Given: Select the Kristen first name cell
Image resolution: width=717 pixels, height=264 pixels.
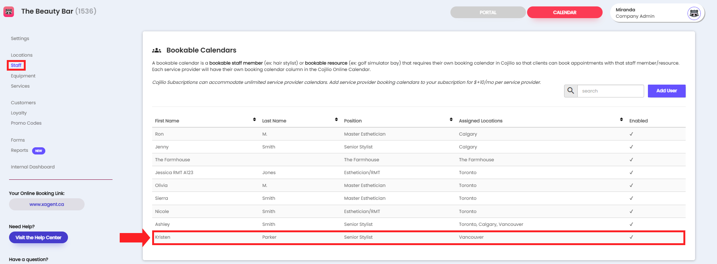Looking at the screenshot, I should [163, 237].
